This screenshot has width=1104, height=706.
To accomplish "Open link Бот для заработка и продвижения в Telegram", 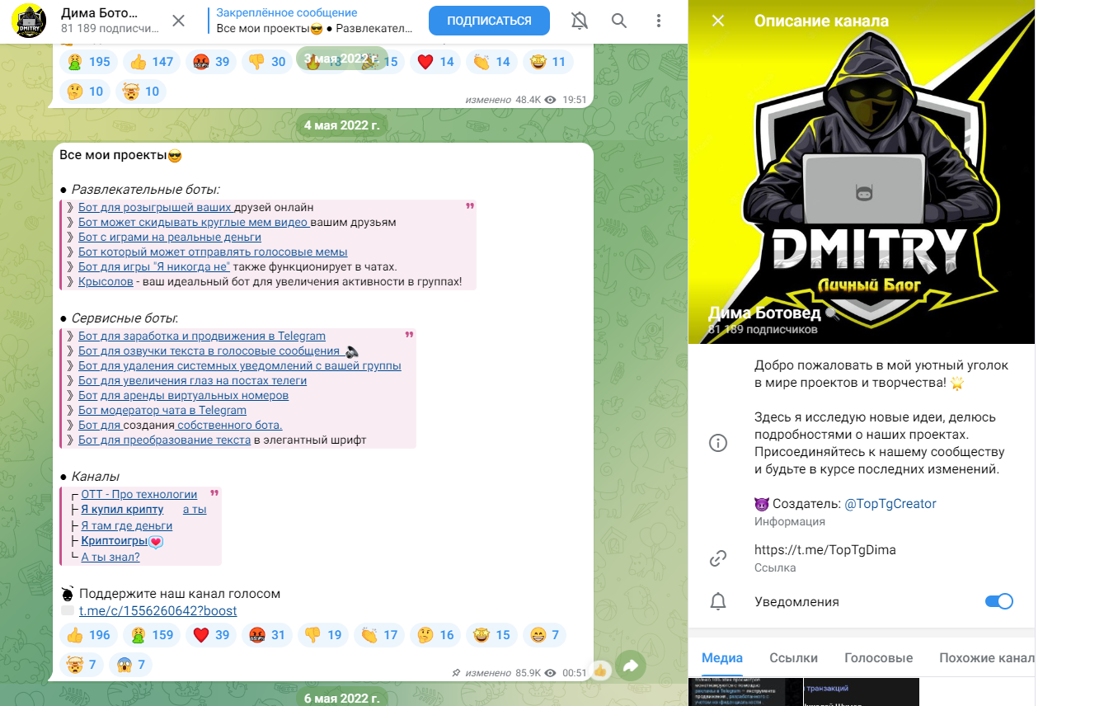I will 202,336.
